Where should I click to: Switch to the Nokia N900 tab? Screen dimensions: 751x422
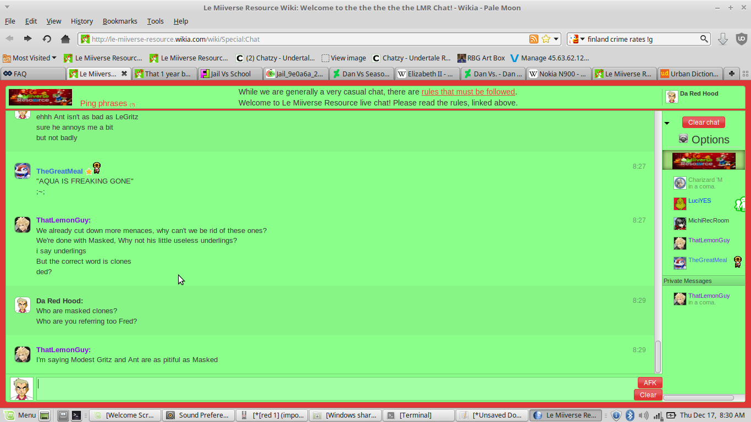click(x=558, y=74)
